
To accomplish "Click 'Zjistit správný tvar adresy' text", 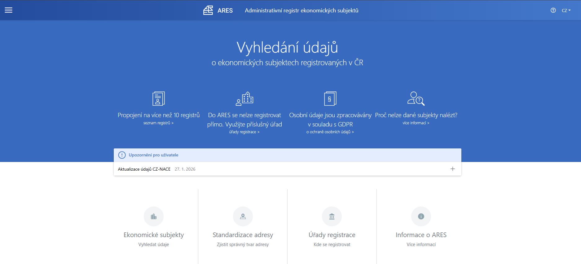I will [x=243, y=245].
